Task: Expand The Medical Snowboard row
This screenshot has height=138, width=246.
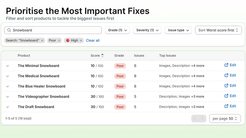Action: click(7, 76)
